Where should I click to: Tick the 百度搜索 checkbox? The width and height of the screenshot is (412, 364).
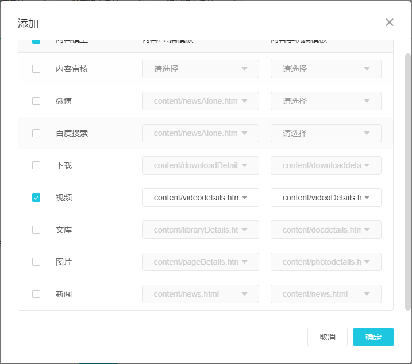pyautogui.click(x=36, y=133)
